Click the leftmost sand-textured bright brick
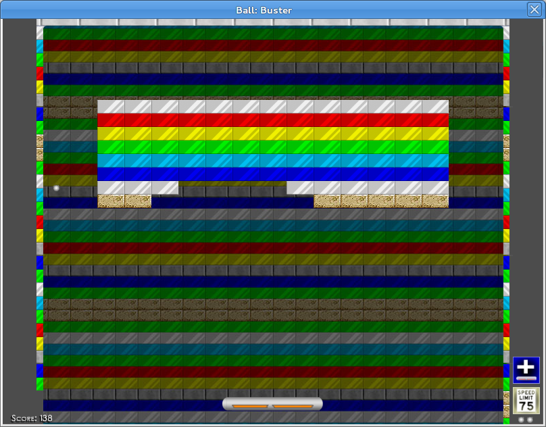The image size is (546, 427). point(111,201)
